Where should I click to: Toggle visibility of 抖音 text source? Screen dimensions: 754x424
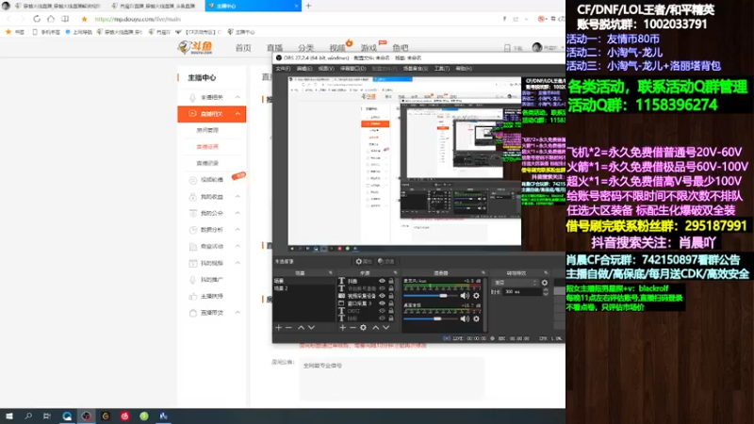click(x=382, y=281)
